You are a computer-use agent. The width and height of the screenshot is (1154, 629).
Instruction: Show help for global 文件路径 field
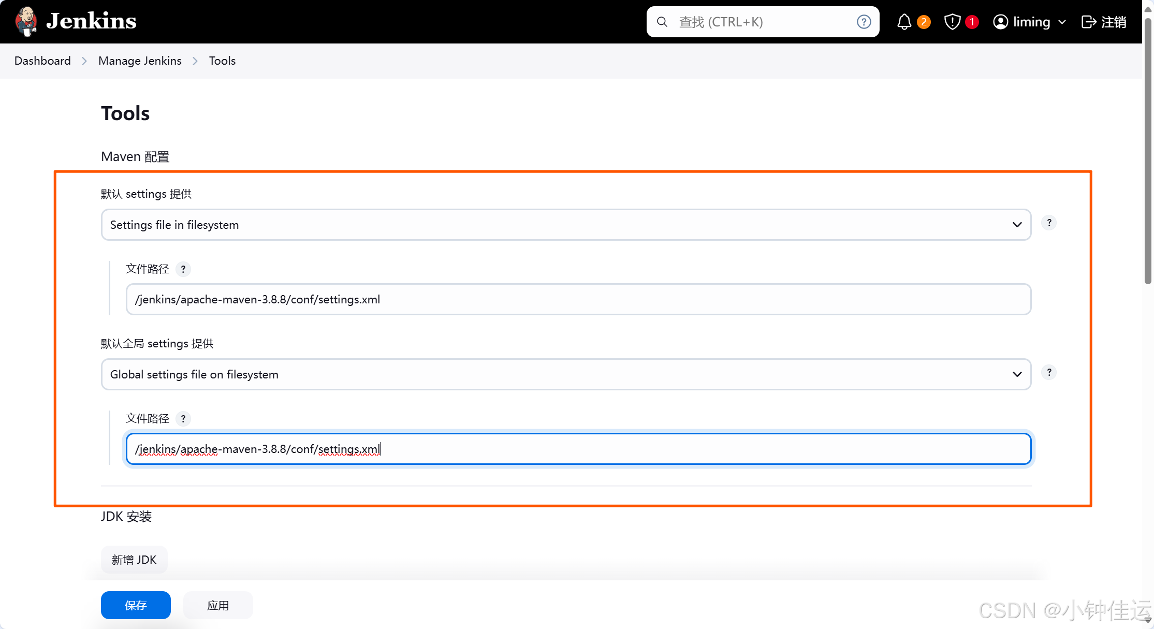click(x=183, y=419)
